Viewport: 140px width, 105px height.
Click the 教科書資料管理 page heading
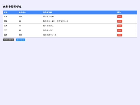(12, 7)
